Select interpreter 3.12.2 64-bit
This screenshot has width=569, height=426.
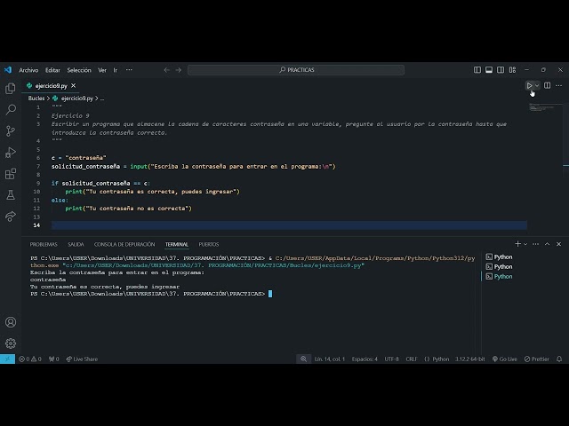tap(470, 359)
